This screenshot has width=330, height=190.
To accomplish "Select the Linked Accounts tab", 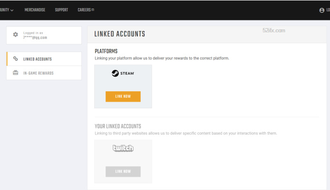I will tap(44, 59).
